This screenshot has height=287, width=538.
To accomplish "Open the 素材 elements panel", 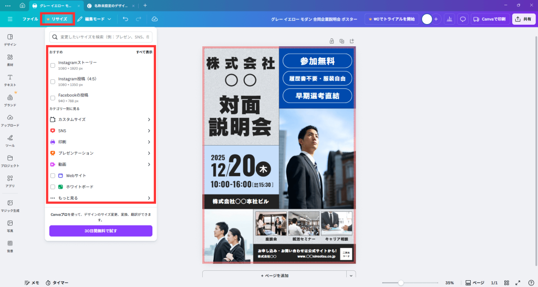I will click(10, 59).
